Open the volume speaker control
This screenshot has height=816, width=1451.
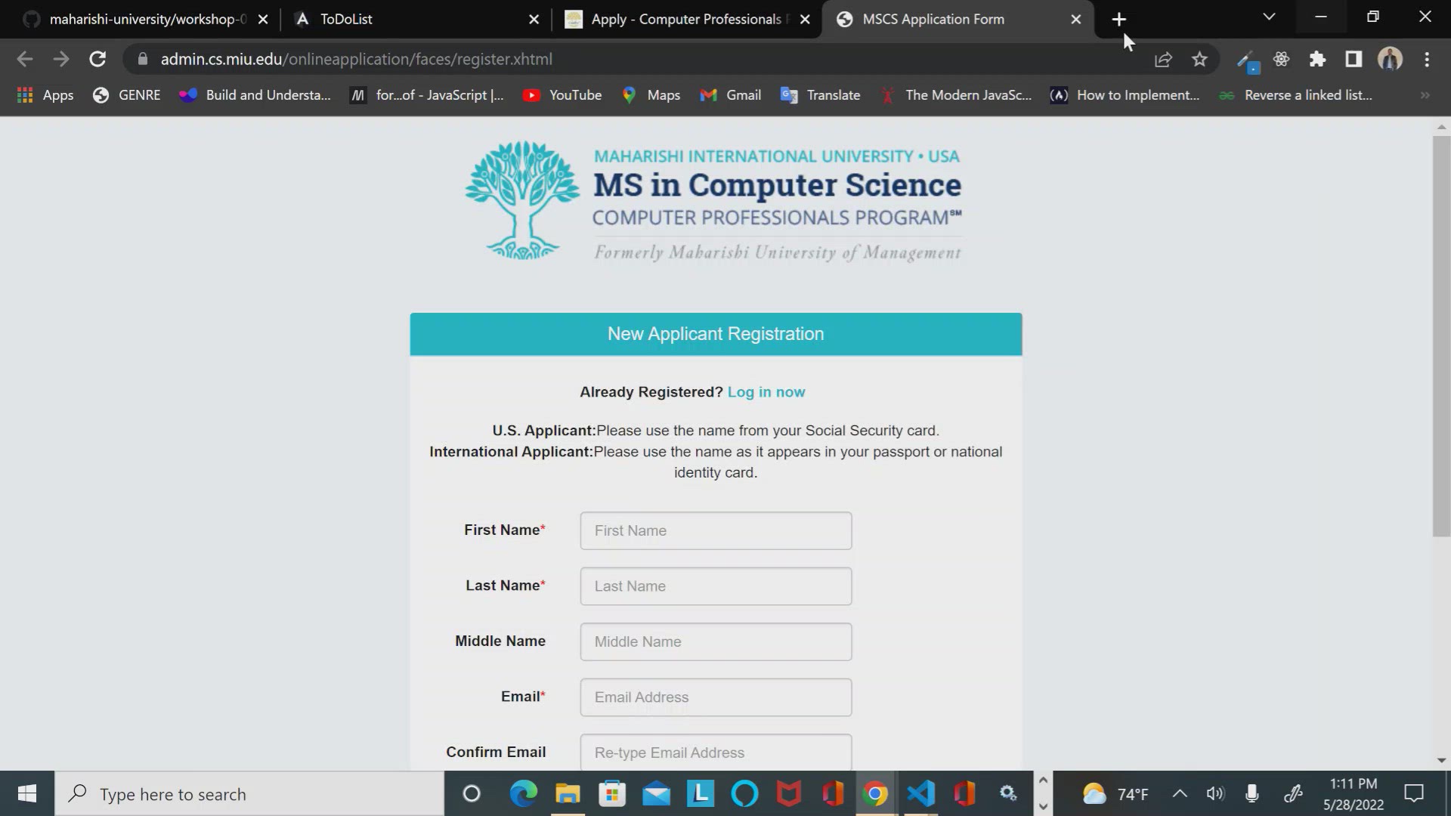[1215, 794]
